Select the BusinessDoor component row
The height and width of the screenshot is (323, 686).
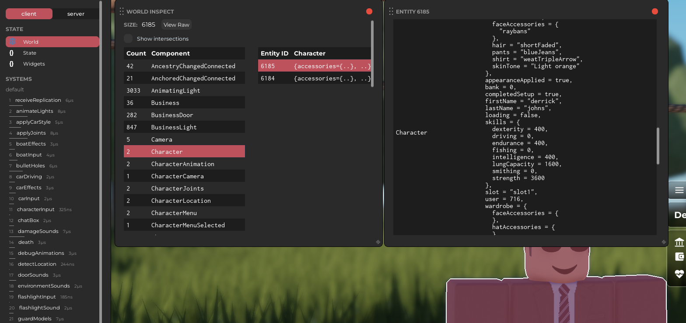click(x=184, y=115)
